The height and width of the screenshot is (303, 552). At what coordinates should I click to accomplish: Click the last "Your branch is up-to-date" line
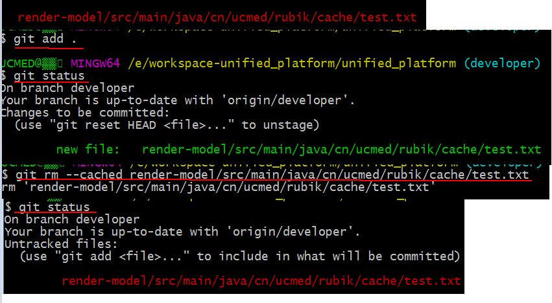point(182,232)
